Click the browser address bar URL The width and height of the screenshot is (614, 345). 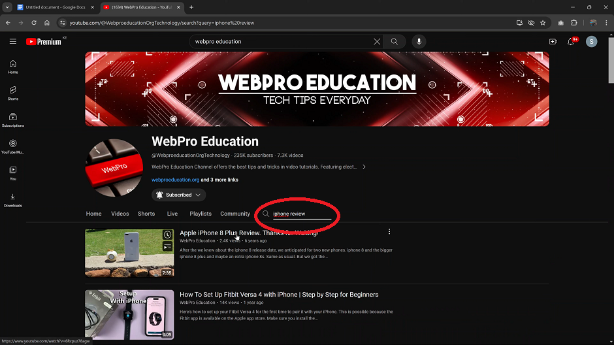[x=162, y=23]
